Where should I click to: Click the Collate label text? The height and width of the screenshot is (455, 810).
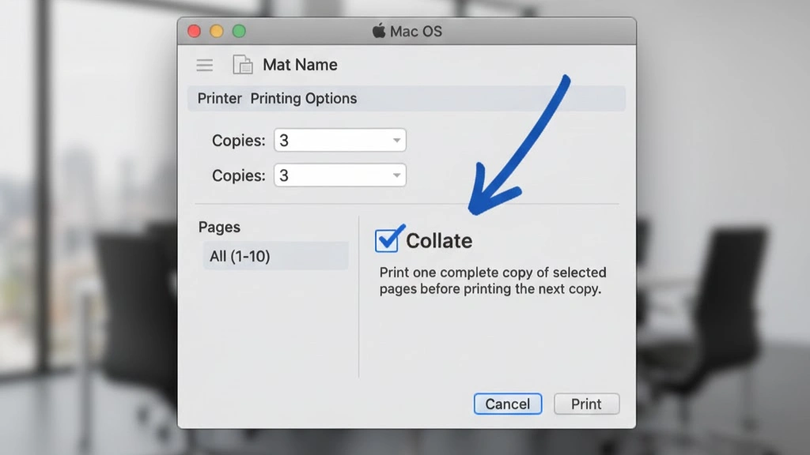pyautogui.click(x=439, y=241)
